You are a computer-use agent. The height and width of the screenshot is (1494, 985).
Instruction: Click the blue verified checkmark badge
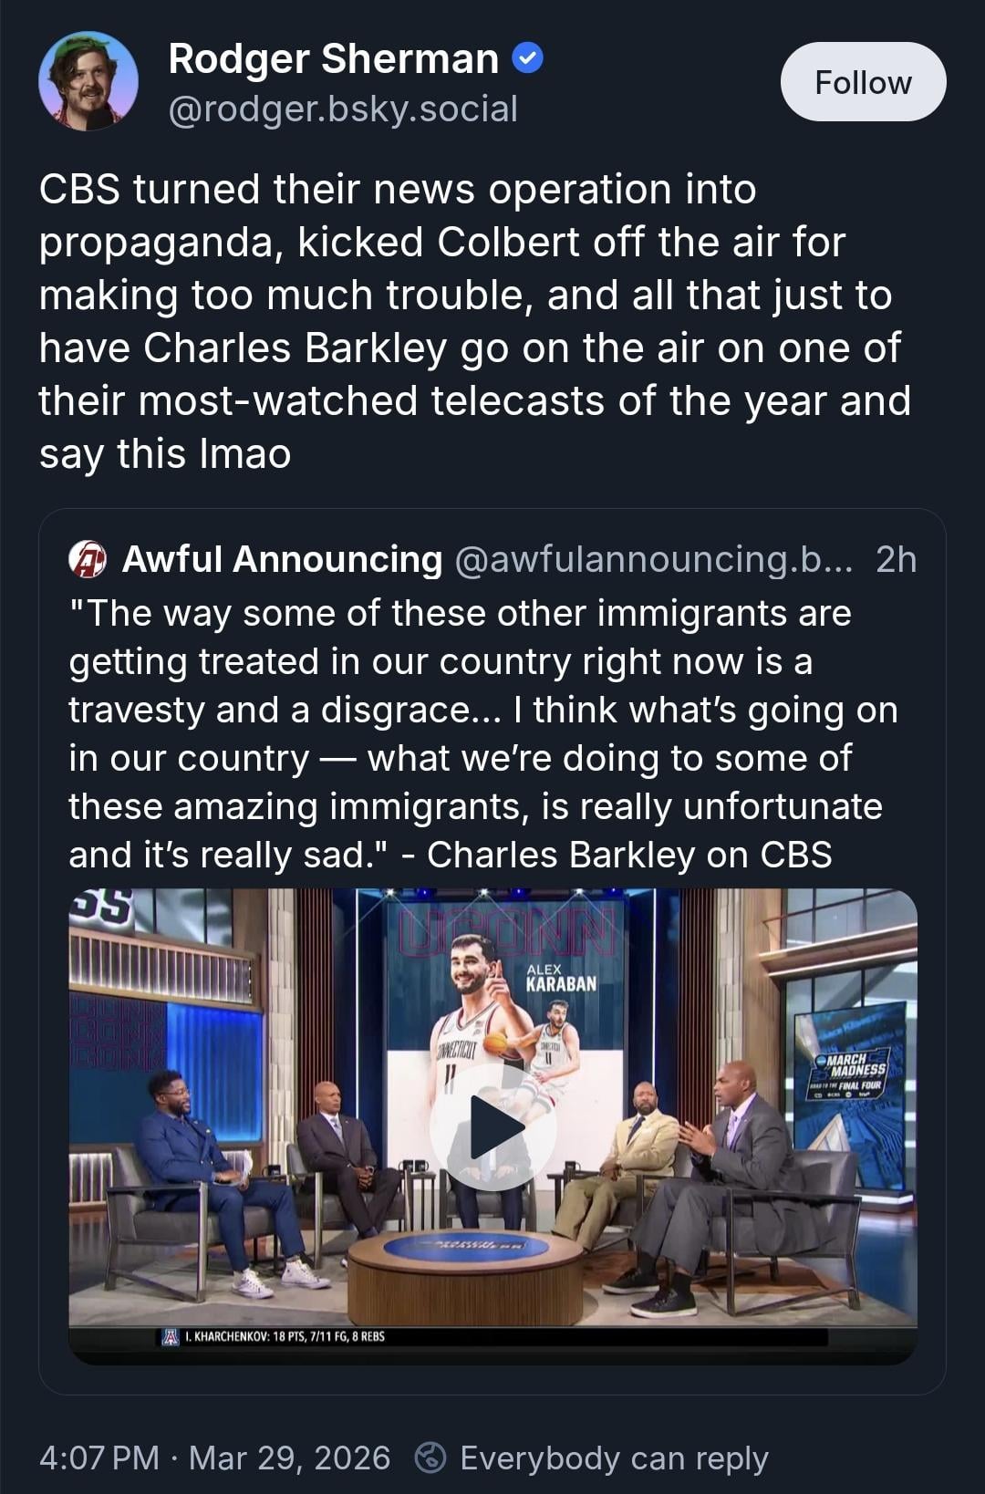528,59
